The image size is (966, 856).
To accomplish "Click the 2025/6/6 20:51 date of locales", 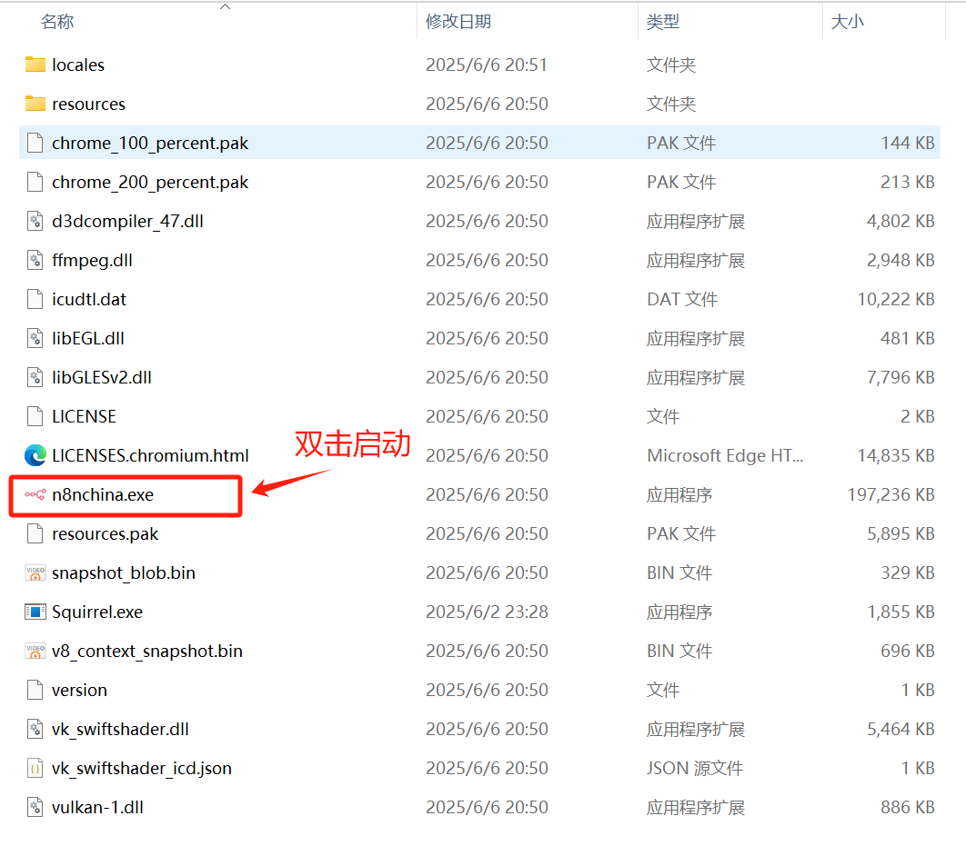I will coord(487,65).
